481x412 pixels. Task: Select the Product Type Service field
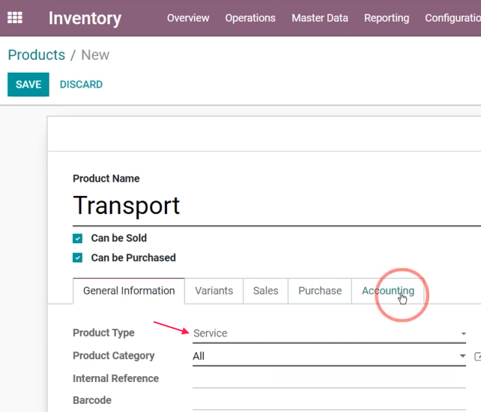tap(329, 333)
